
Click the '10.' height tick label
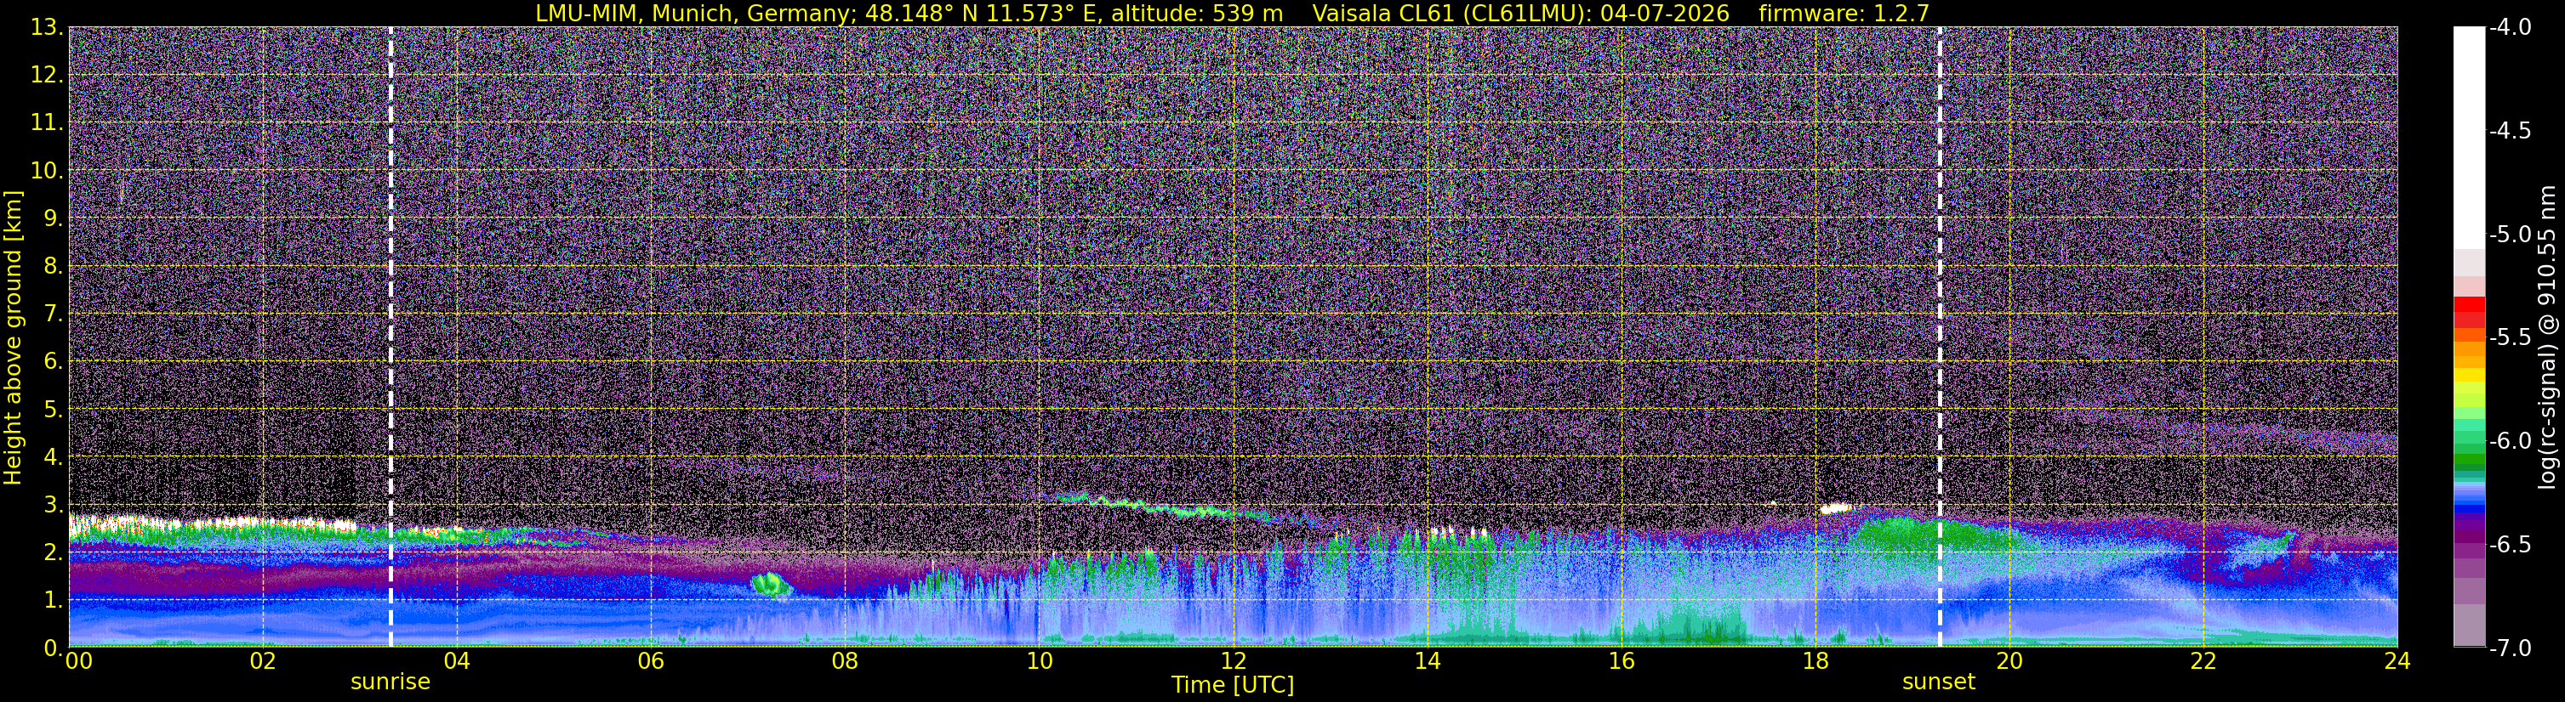point(47,170)
